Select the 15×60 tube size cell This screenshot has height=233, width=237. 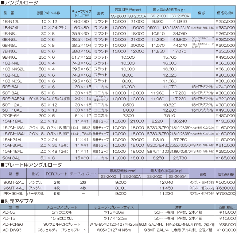tap(82, 158)
